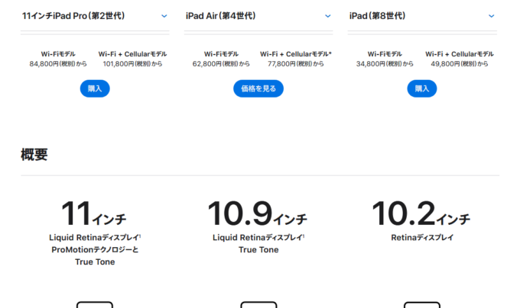520x308 pixels.
Task: Click the iPad Air device outline icon
Action: tap(258, 304)
